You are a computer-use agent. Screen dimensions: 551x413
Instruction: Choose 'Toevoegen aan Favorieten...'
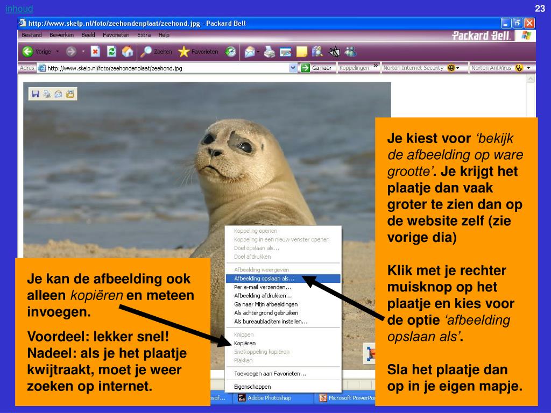(x=283, y=374)
